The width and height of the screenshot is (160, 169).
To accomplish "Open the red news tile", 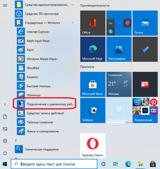I will [x=145, y=84].
